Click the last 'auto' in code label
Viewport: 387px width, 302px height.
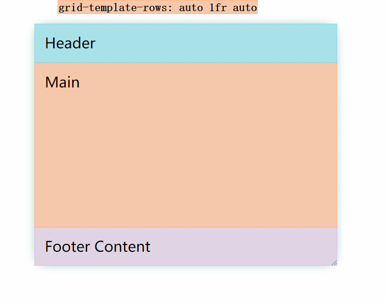pyautogui.click(x=245, y=8)
